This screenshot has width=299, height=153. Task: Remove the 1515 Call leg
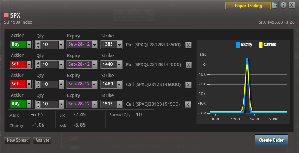click(x=188, y=104)
